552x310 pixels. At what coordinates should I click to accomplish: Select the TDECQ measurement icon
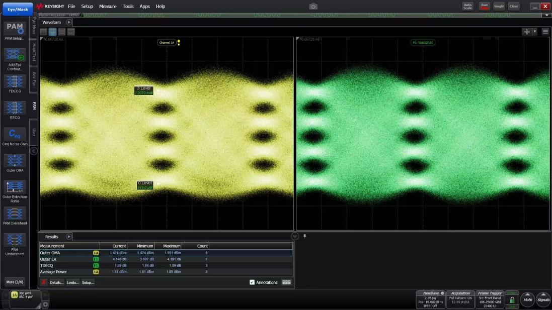pyautogui.click(x=15, y=81)
